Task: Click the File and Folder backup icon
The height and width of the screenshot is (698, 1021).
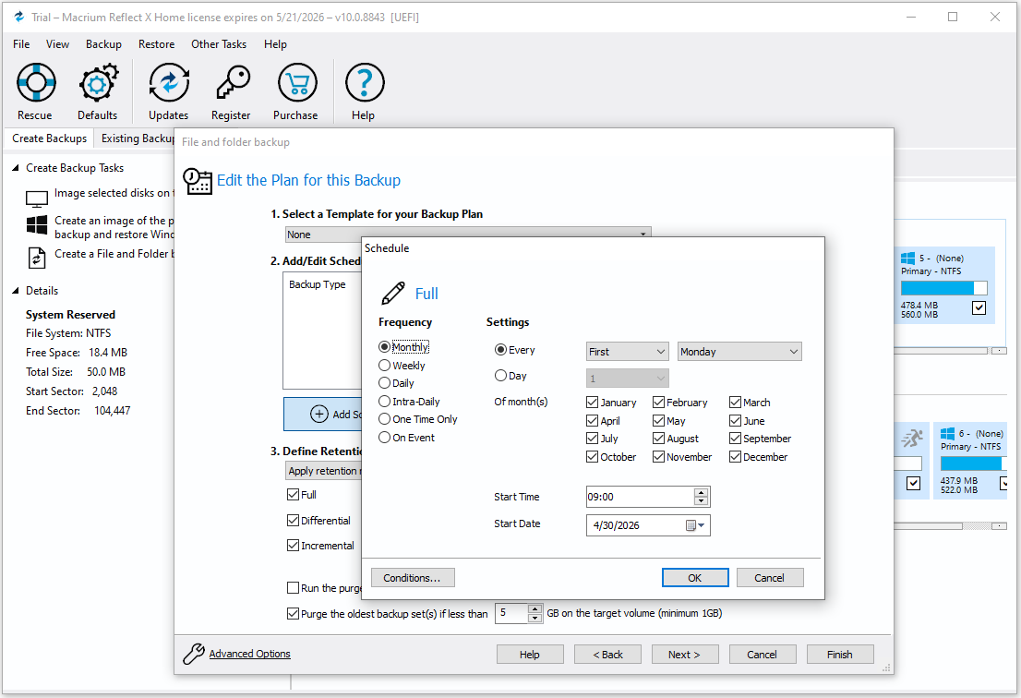Action: pyautogui.click(x=37, y=258)
